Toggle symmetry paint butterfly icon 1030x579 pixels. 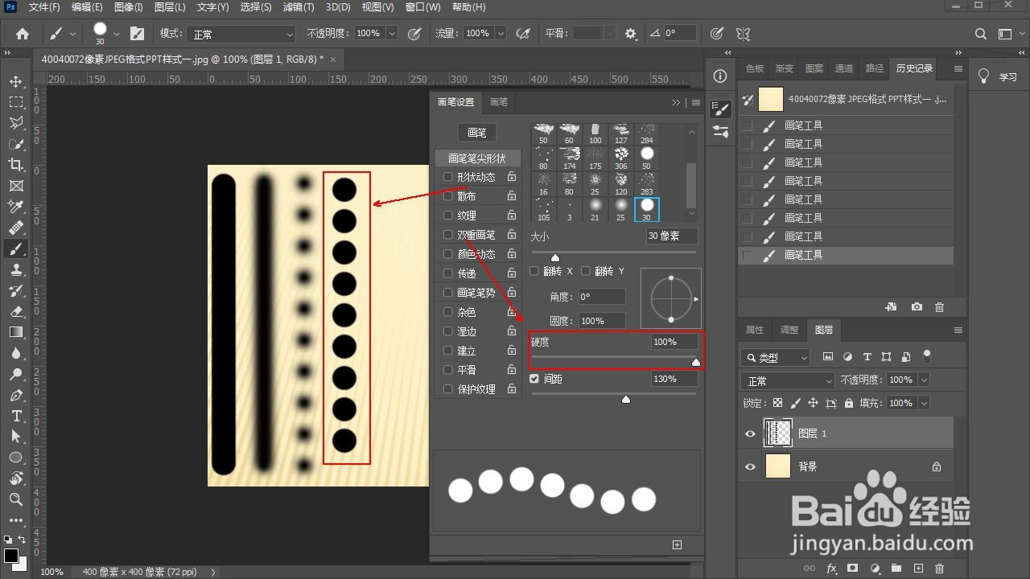click(x=744, y=34)
